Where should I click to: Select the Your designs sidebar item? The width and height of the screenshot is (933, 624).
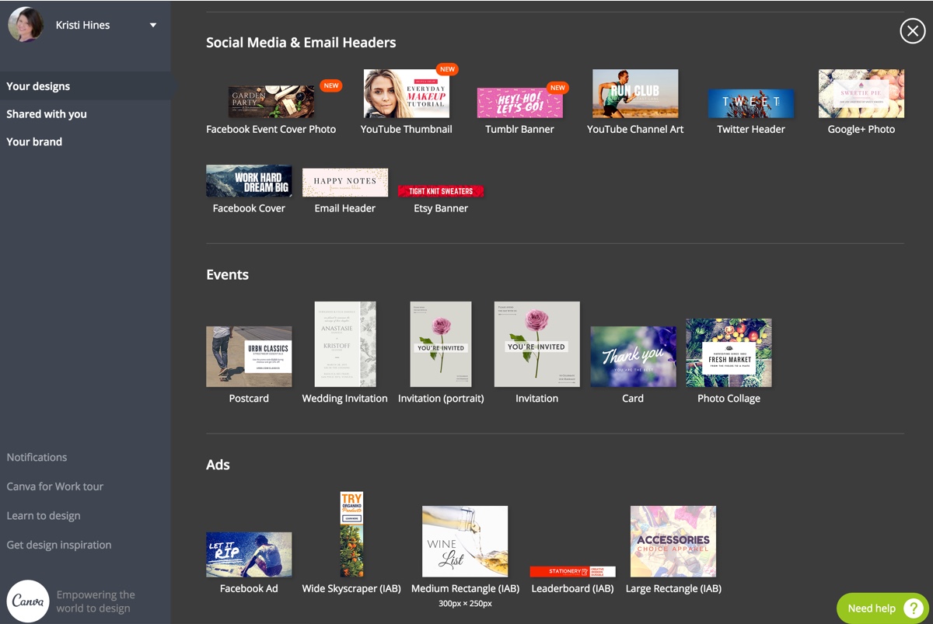pos(37,85)
